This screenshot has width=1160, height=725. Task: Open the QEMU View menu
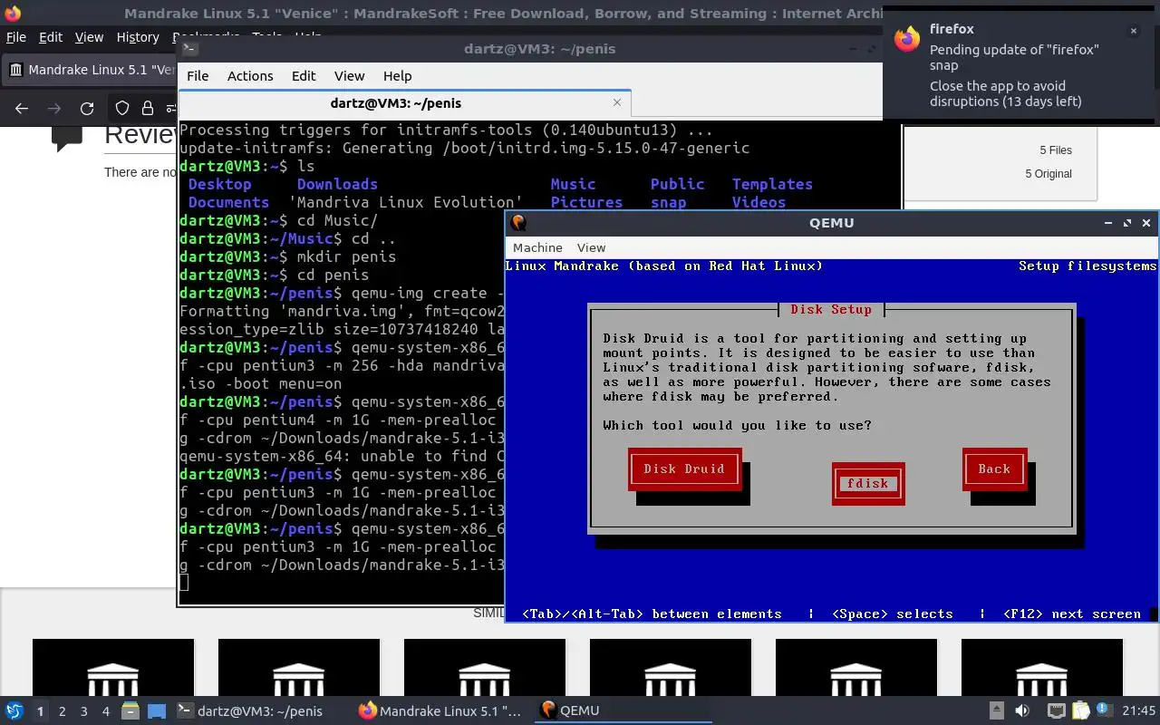[x=591, y=247]
